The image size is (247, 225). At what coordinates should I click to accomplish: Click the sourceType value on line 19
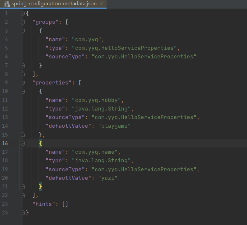pos(144,169)
